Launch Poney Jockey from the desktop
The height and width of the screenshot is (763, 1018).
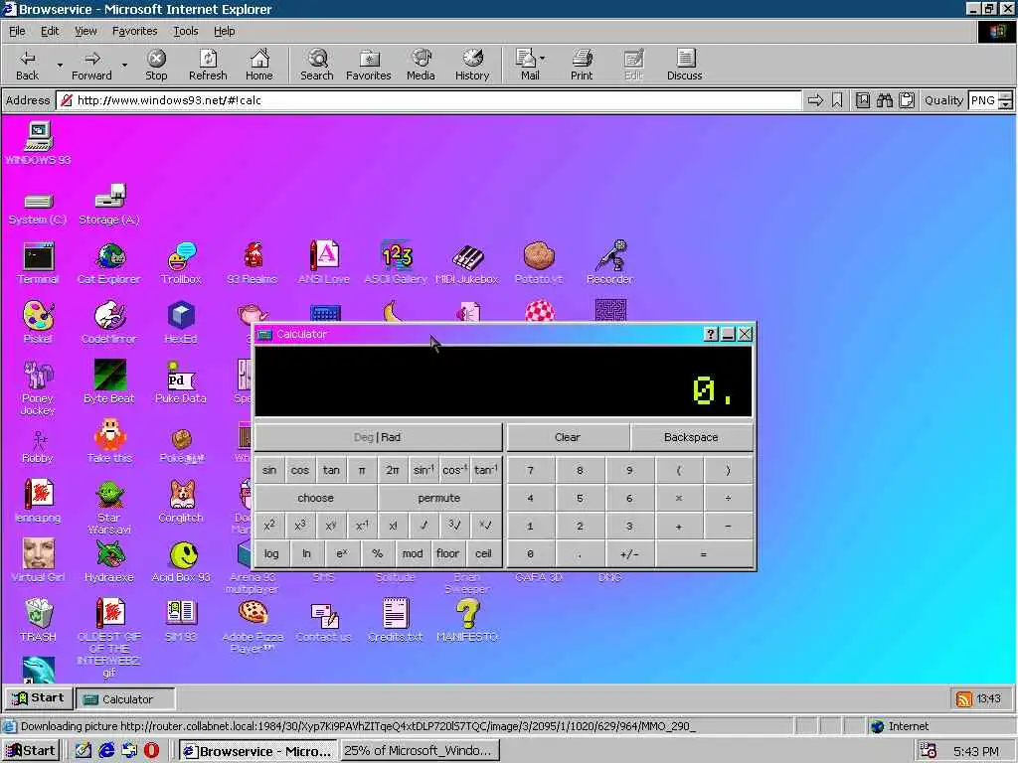38,387
